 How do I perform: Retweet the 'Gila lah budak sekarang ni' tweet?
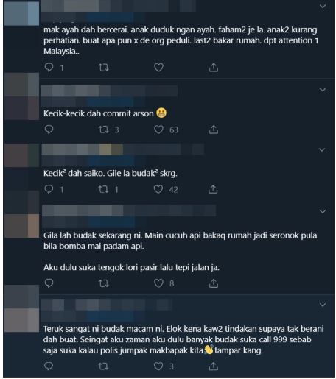tap(103, 283)
